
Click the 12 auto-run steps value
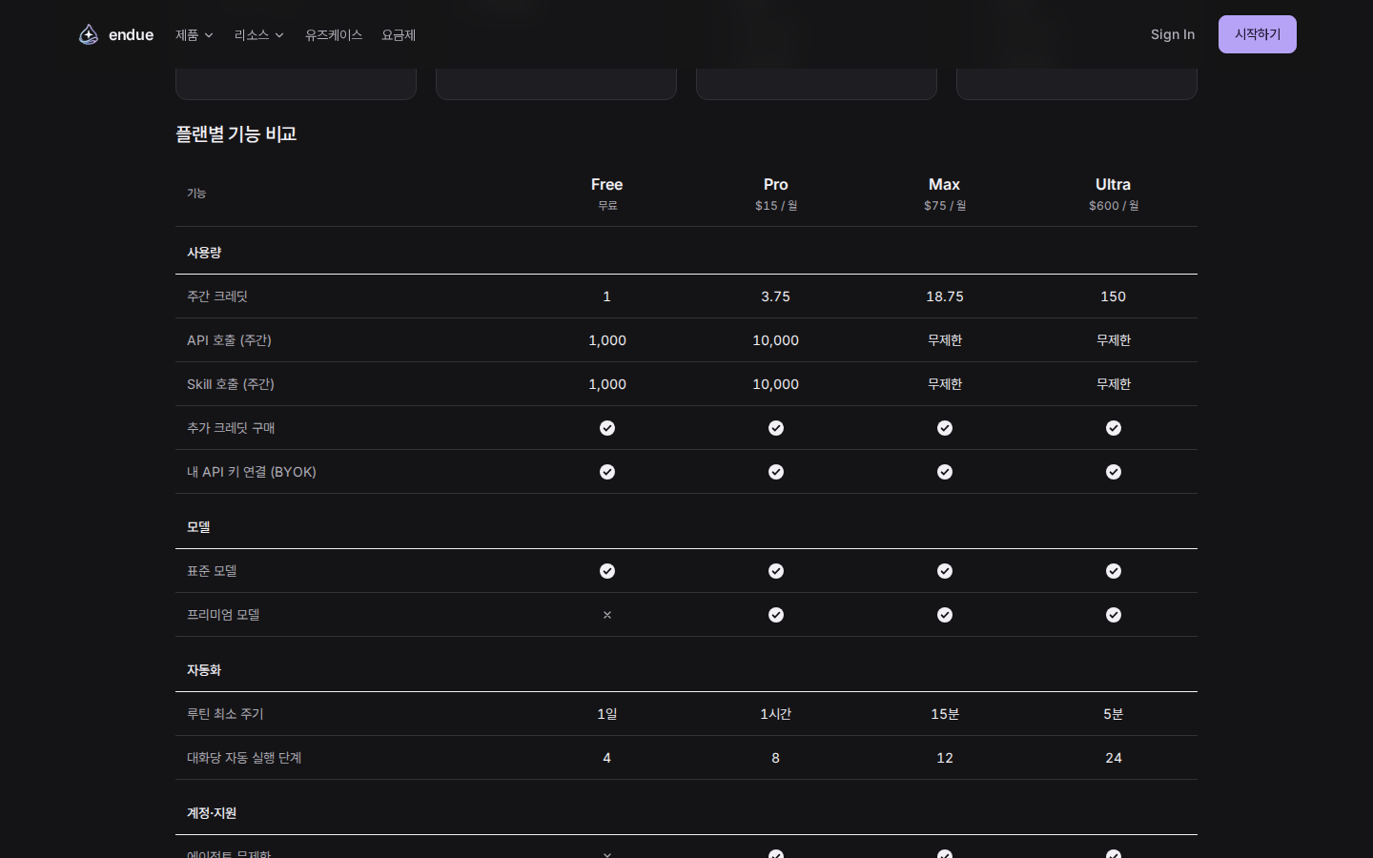coord(945,758)
